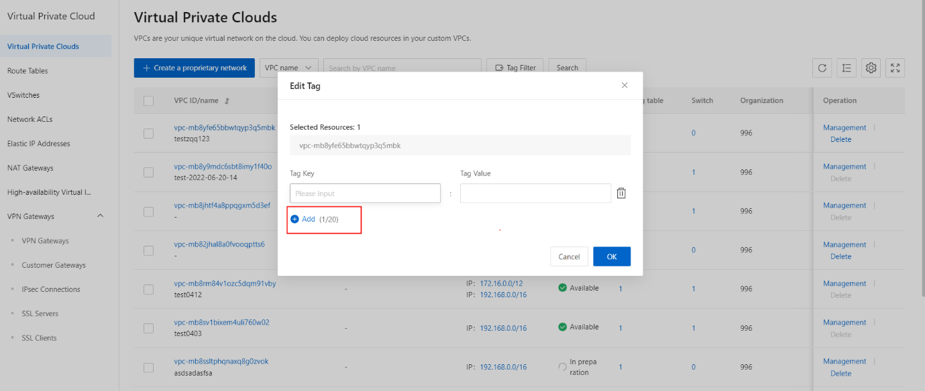925x391 pixels.
Task: Click Management for testzqq123 row
Action: [x=845, y=127]
